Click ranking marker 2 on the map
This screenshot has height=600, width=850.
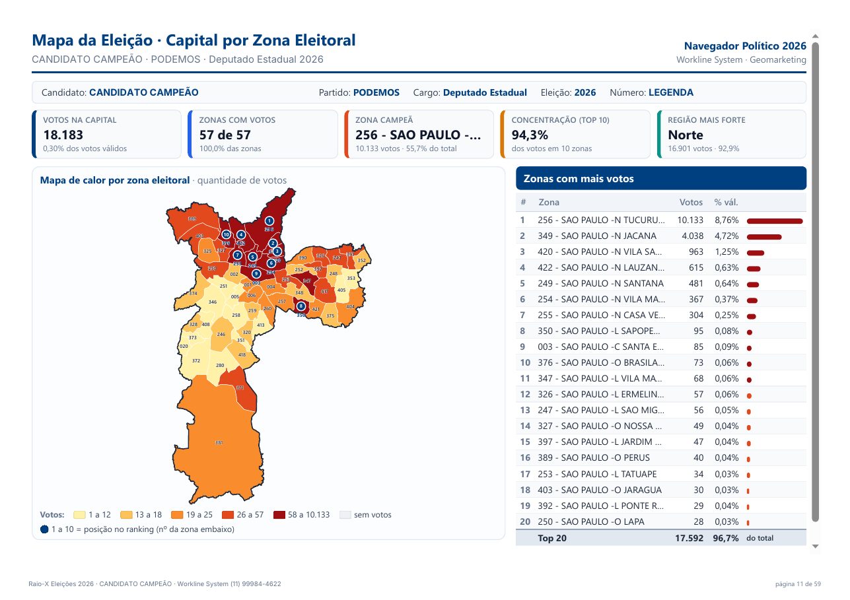point(273,244)
